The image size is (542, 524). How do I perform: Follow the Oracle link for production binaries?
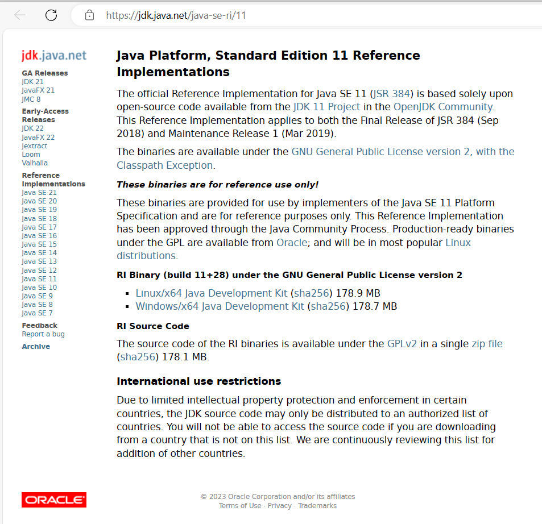(292, 243)
